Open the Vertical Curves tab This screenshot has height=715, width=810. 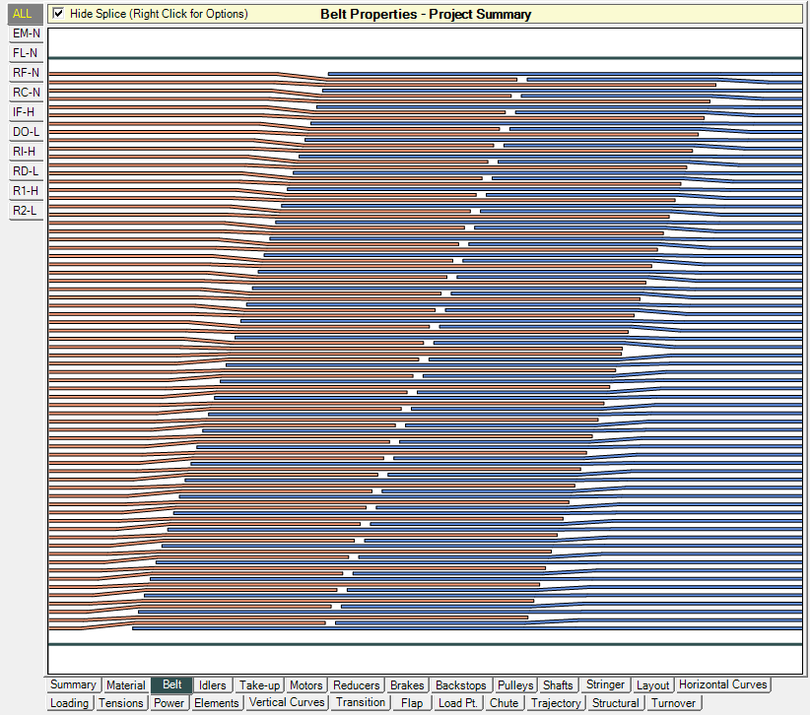click(x=287, y=703)
